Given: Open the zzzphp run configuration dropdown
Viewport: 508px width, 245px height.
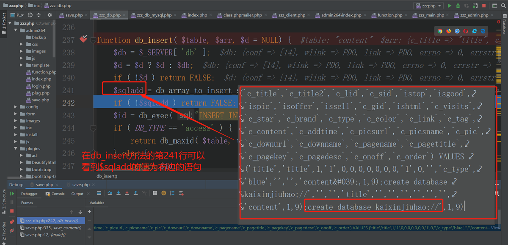Looking at the screenshot, I should coord(428,6).
